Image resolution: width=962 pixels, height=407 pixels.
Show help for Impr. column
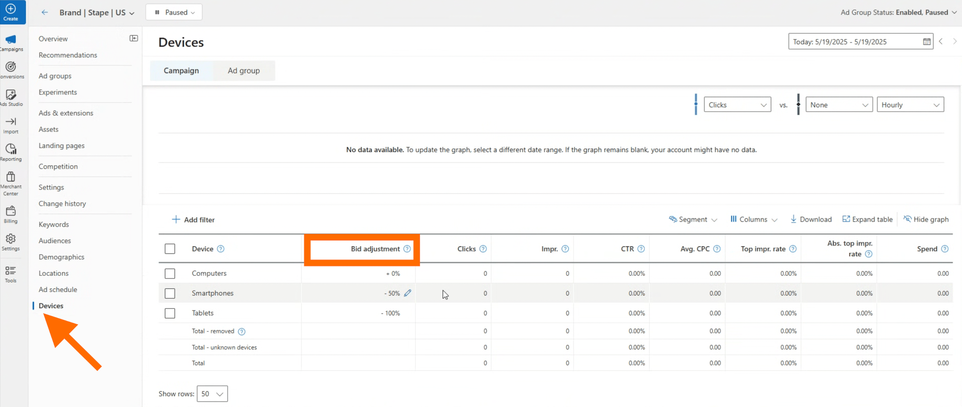click(565, 249)
